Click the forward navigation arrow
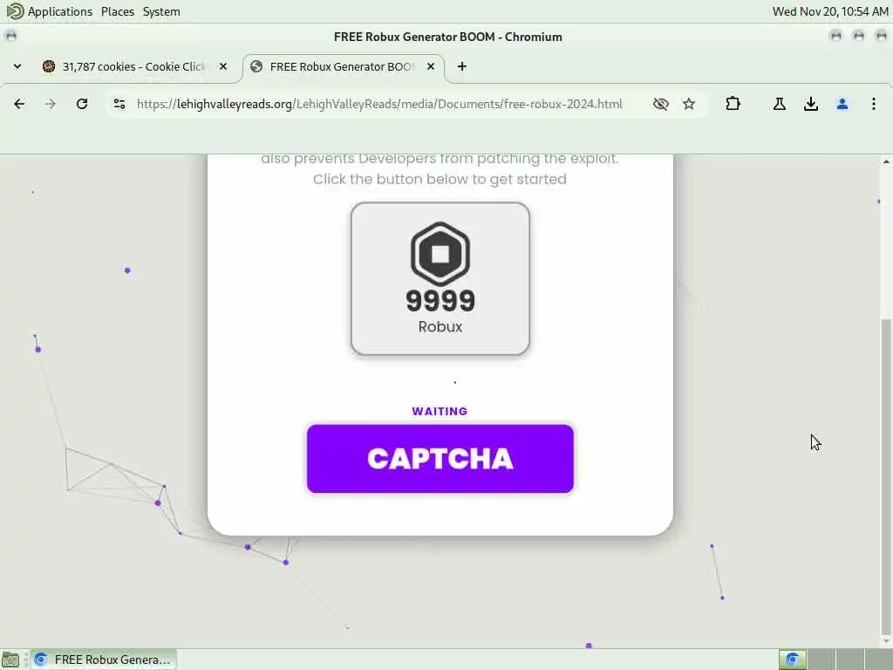Viewport: 893px width, 670px height. point(51,104)
